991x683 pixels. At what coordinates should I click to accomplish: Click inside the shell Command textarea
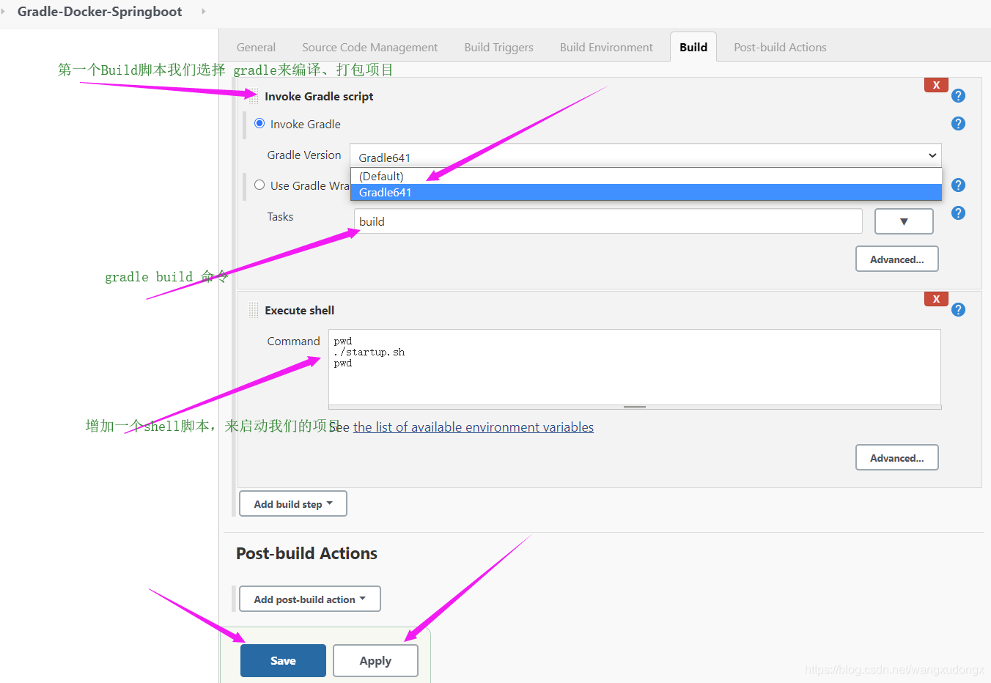pos(635,366)
